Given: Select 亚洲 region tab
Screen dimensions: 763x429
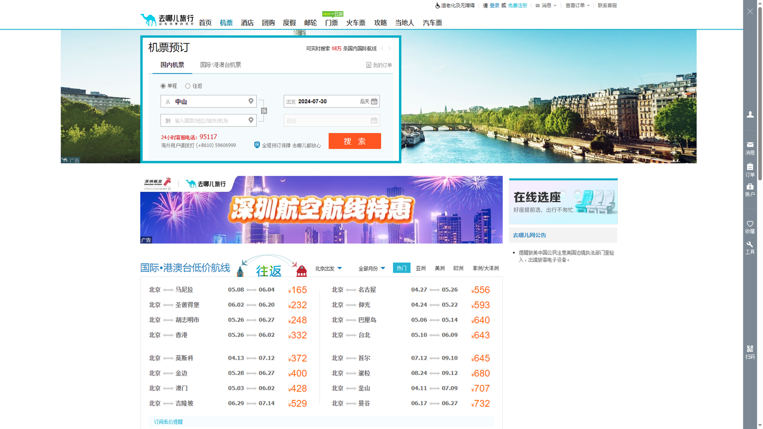Looking at the screenshot, I should tap(421, 268).
